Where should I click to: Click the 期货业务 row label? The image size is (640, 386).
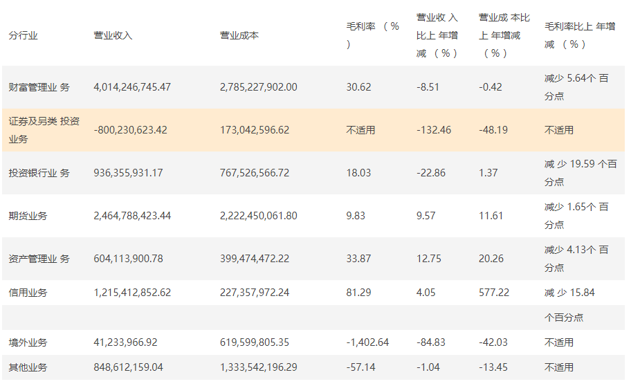pyautogui.click(x=28, y=216)
